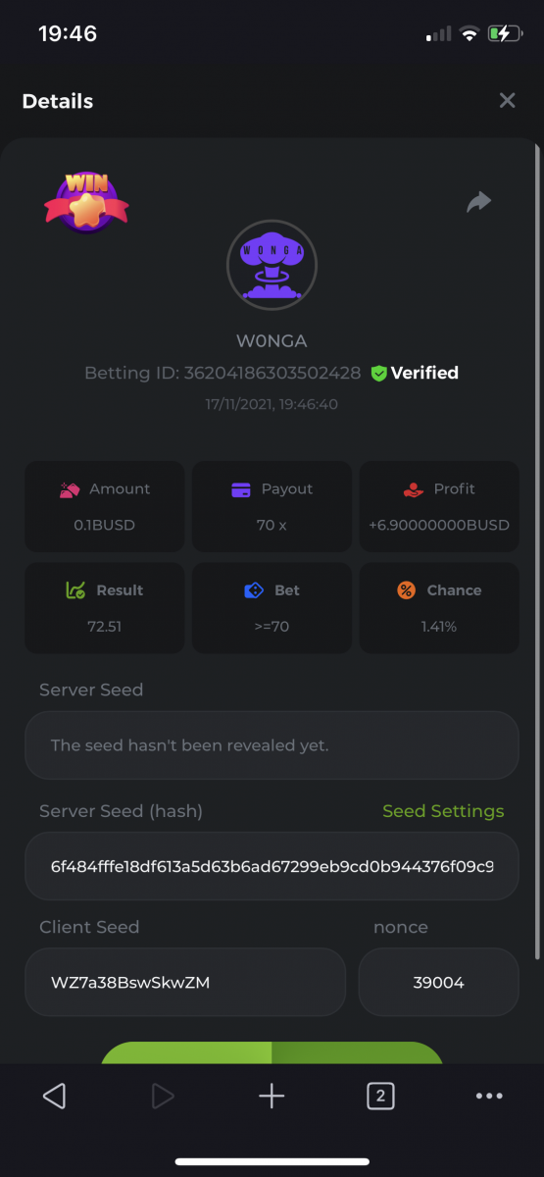Tap the Profit card icon
Screen dimensions: 544x1177
[413, 489]
